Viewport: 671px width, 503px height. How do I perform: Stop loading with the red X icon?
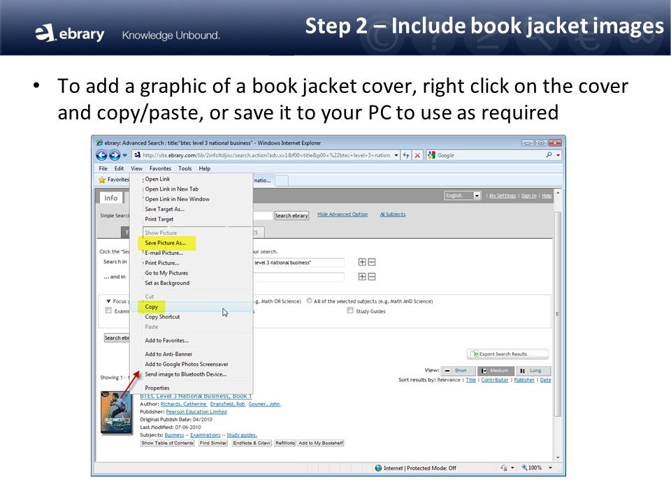[x=417, y=155]
